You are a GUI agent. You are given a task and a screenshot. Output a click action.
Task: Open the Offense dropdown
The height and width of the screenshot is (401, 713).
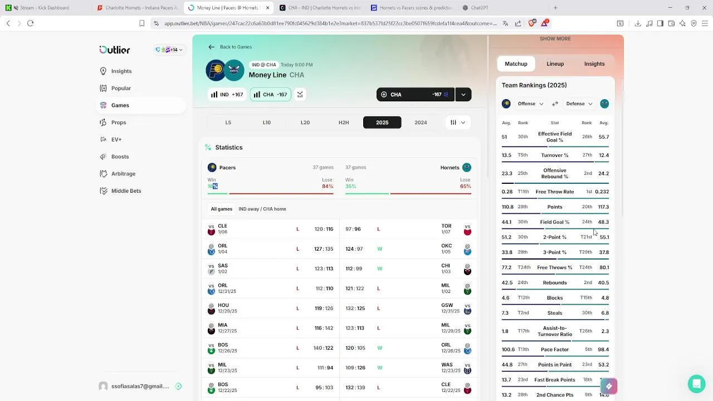tap(530, 104)
